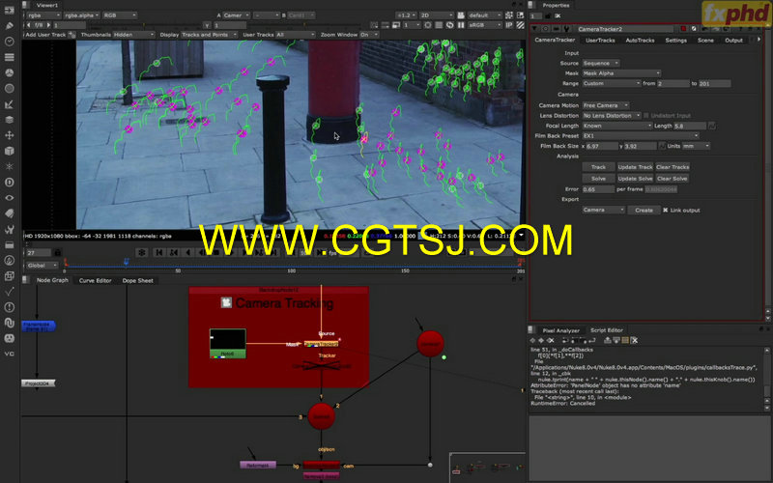Open the Views eye icon in toolbar
This screenshot has height=483, width=773.
point(9,198)
